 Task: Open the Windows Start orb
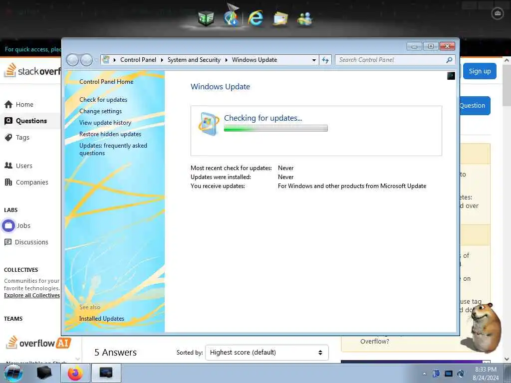(13, 373)
